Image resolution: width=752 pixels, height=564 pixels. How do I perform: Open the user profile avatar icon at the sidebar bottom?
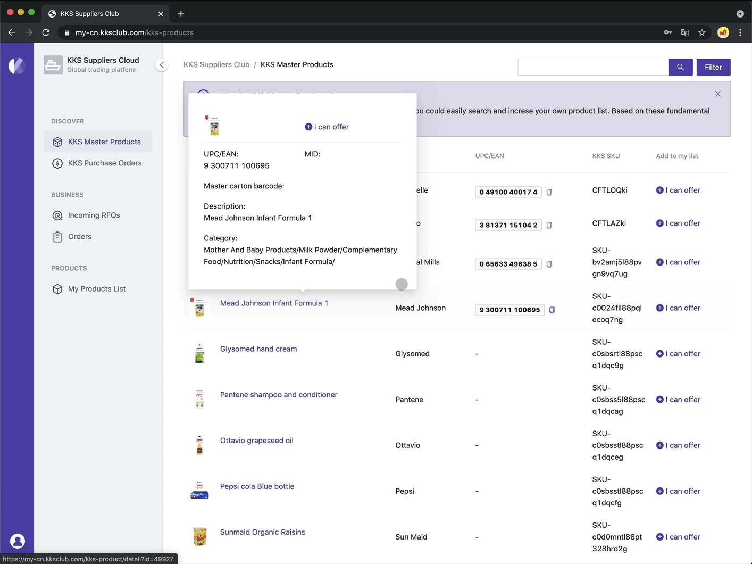(x=18, y=541)
